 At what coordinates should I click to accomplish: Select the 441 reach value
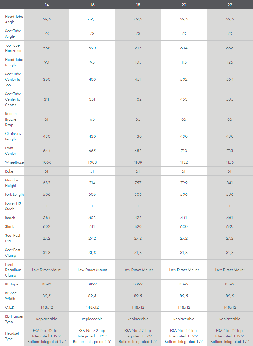tap(184, 218)
